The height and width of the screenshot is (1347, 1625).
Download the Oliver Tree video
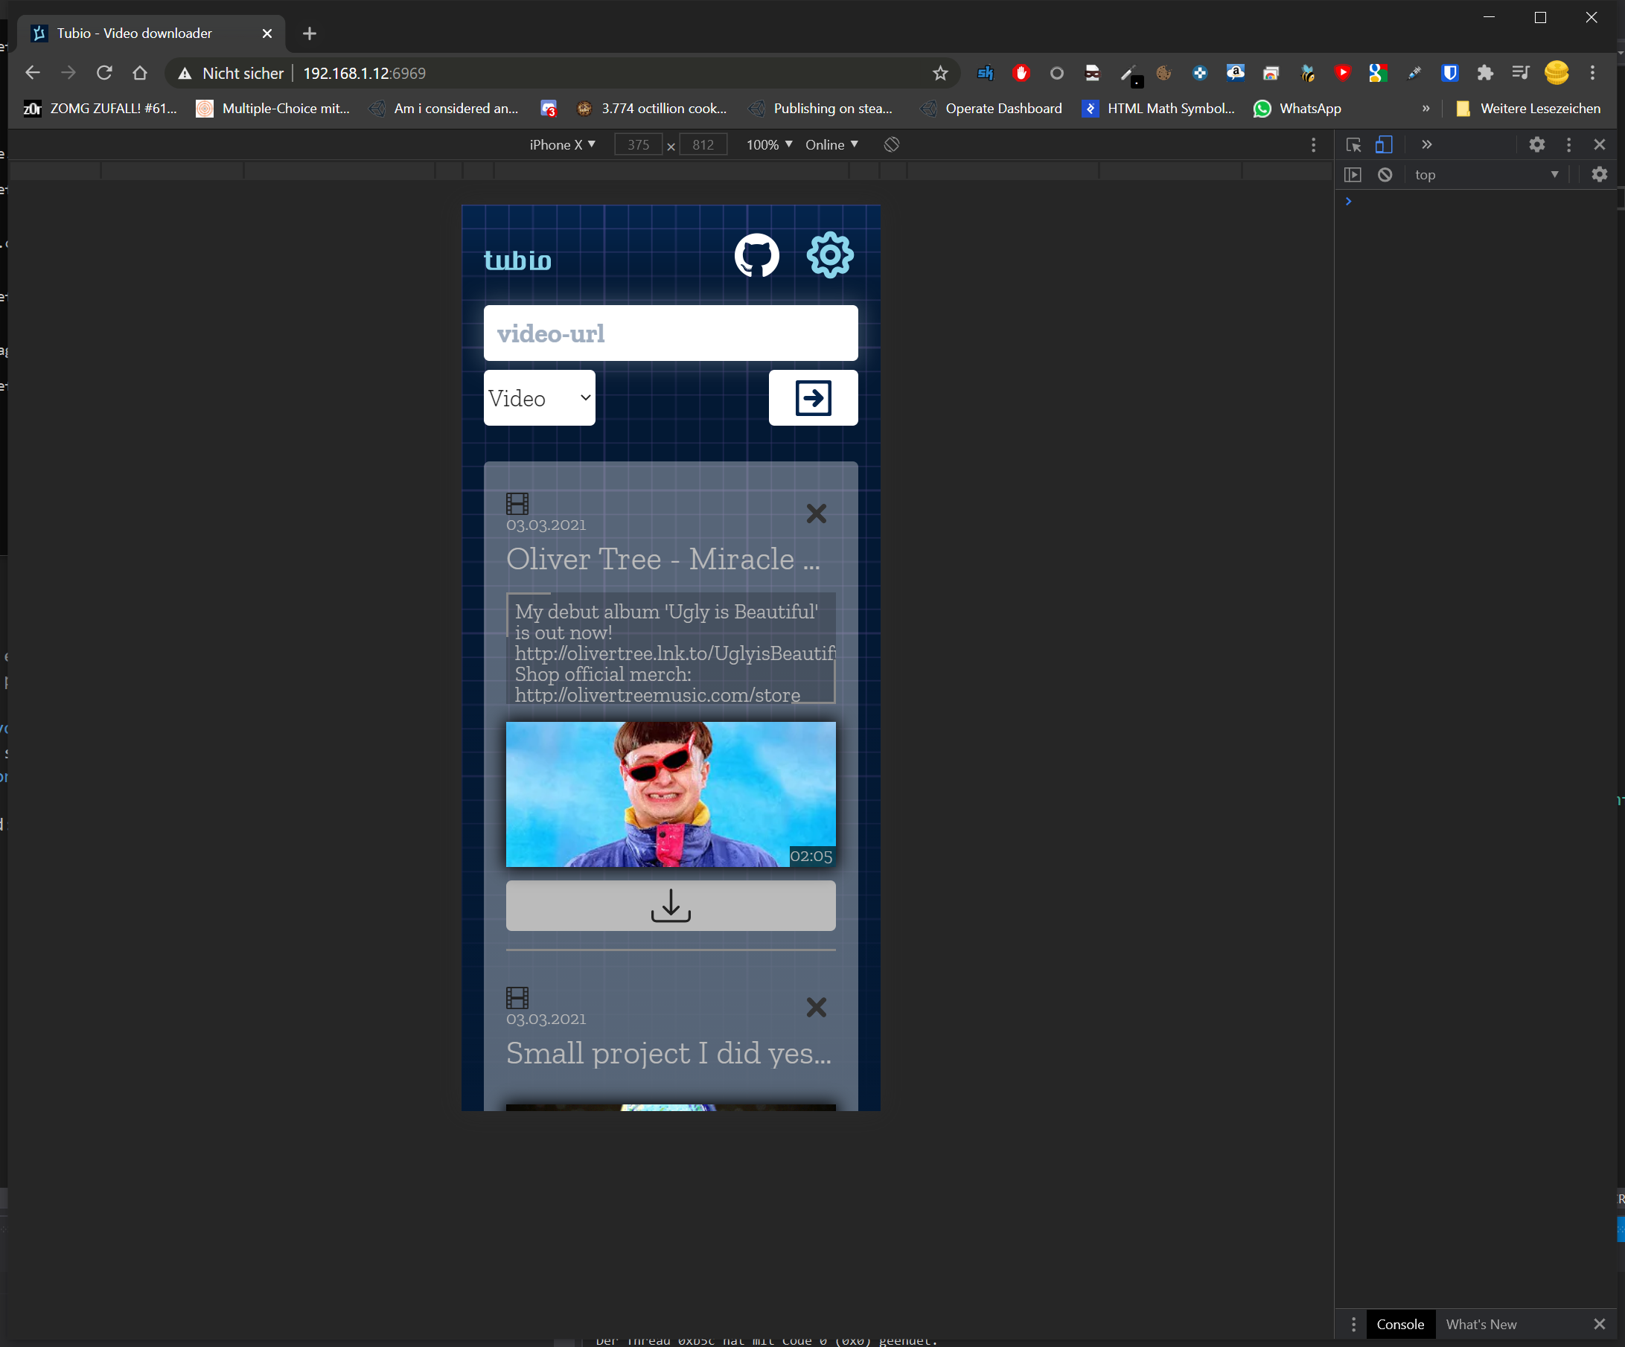(x=670, y=905)
